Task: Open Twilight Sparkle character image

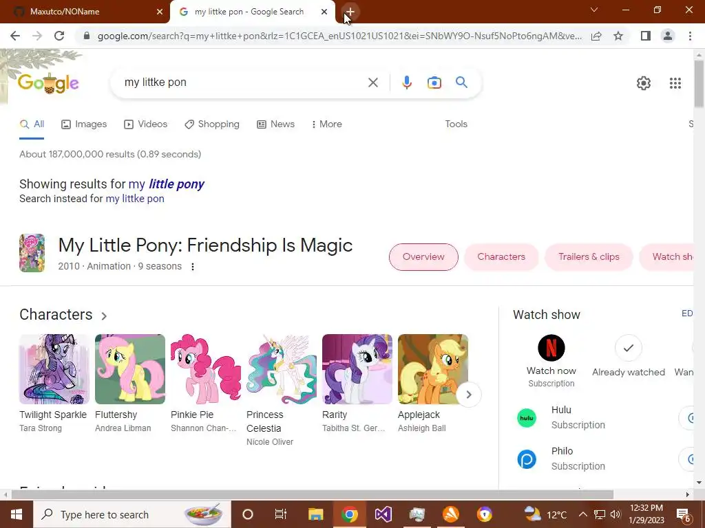Action: 54,369
